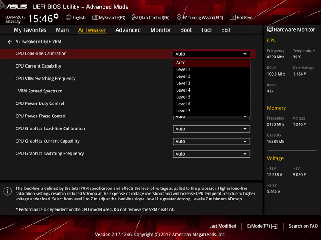Open the Exit tab
The height and width of the screenshot is (240, 321).
pos(226,30)
